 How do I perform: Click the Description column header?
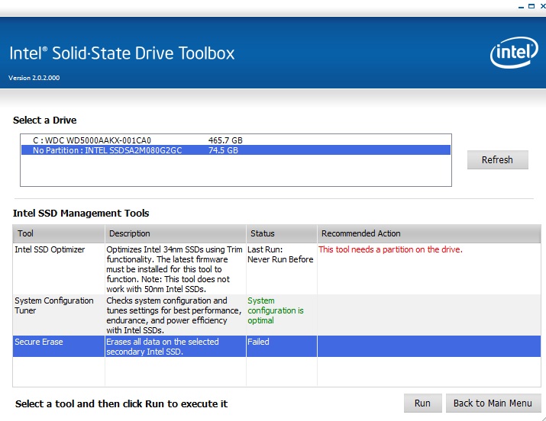coord(176,233)
